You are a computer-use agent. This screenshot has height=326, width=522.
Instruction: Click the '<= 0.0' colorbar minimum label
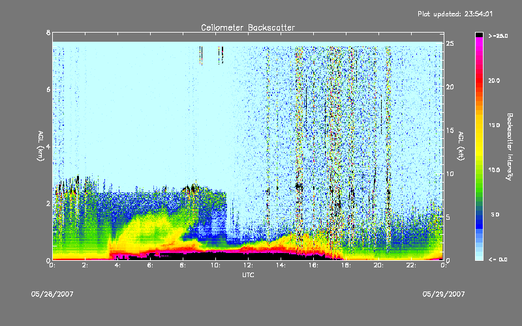498,259
